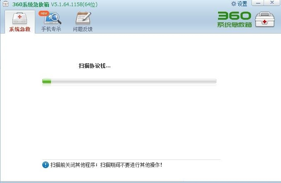
Task: Click the large white medkit logo icon
Action: pyautogui.click(x=265, y=19)
